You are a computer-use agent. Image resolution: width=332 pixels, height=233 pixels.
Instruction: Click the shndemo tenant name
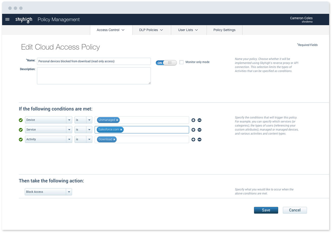pyautogui.click(x=307, y=22)
